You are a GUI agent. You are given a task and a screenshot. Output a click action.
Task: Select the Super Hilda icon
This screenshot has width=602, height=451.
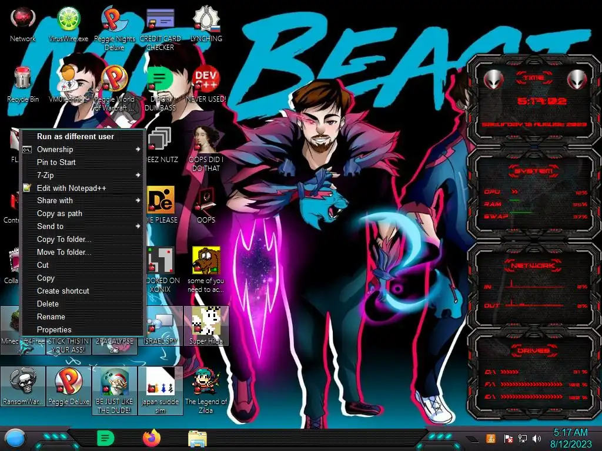point(206,327)
